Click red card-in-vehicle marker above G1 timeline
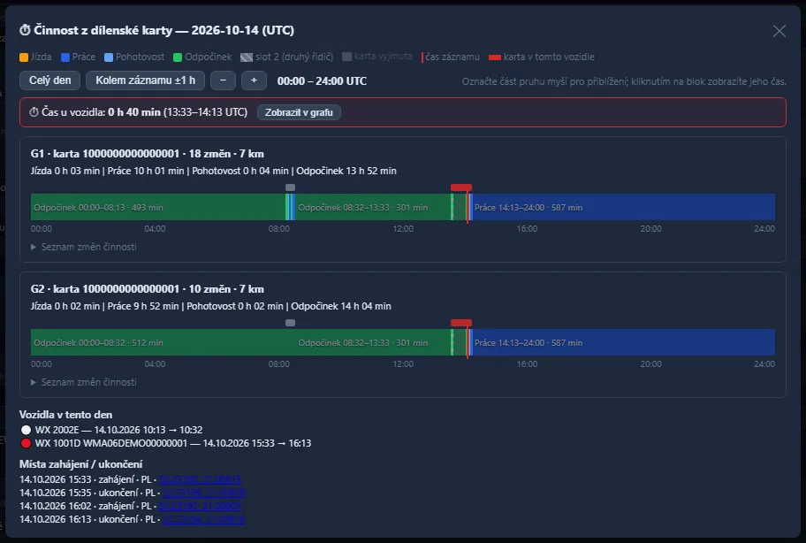Image resolution: width=806 pixels, height=543 pixels. click(x=461, y=187)
